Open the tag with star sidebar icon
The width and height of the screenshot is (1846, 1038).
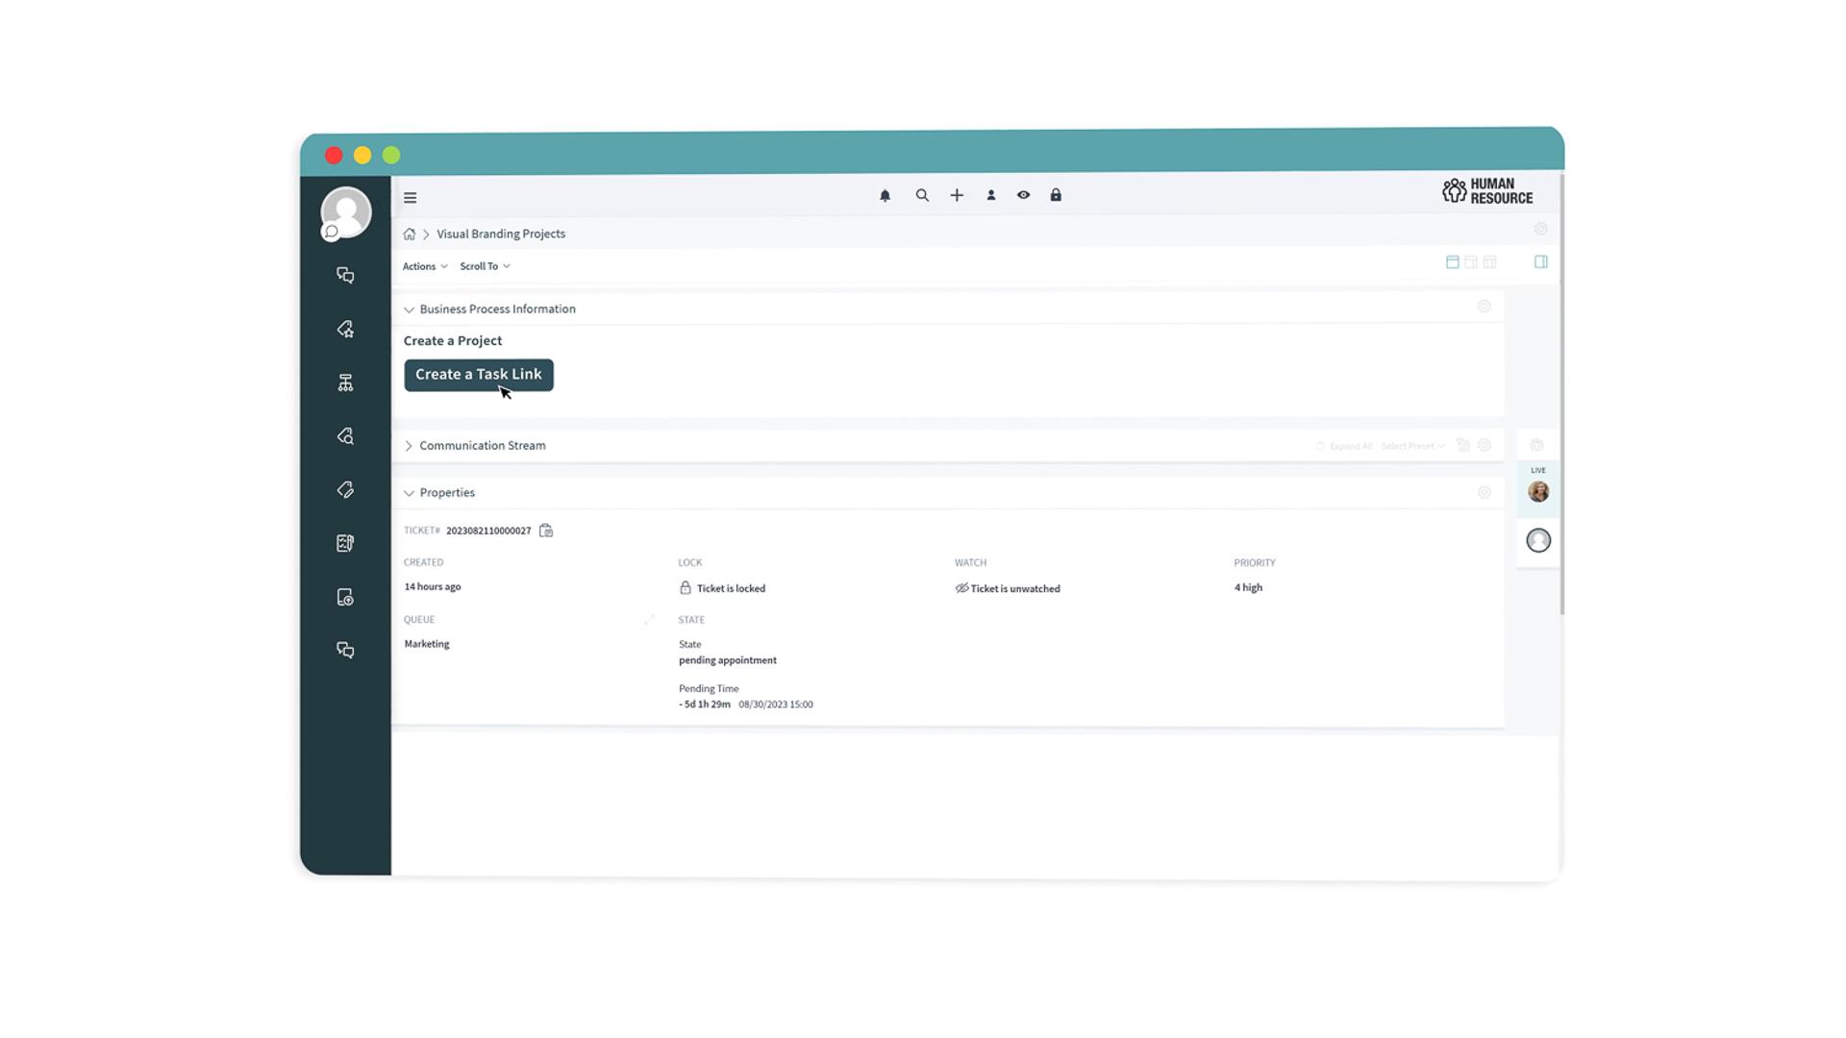[x=345, y=330]
